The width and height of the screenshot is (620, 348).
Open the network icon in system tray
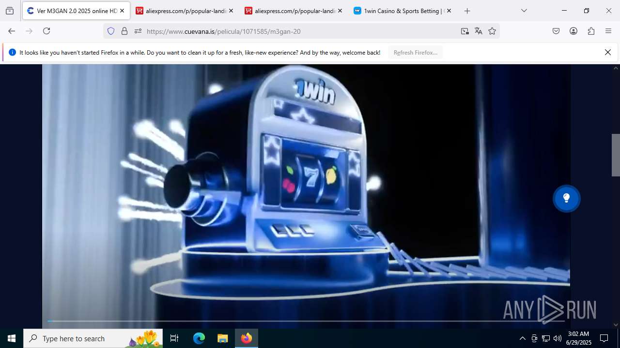[x=546, y=338]
